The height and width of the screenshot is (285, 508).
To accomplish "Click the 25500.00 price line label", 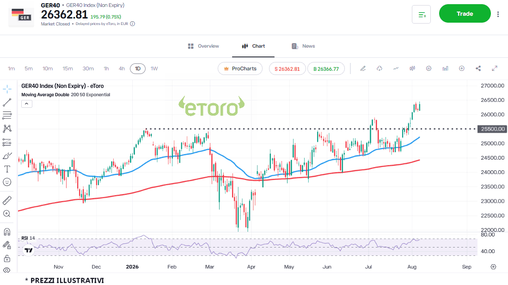I will [493, 129].
